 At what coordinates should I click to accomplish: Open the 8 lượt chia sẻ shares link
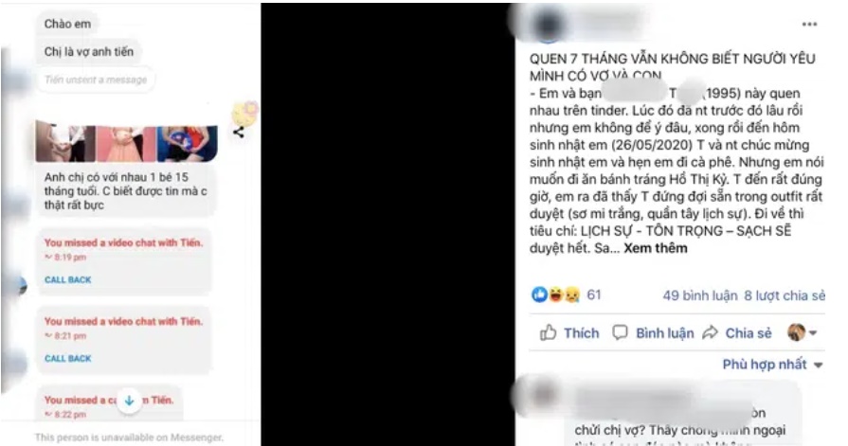[785, 295]
